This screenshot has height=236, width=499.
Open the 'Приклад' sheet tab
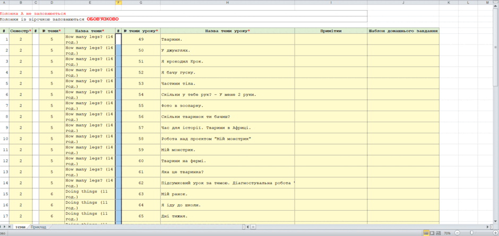(x=39, y=227)
